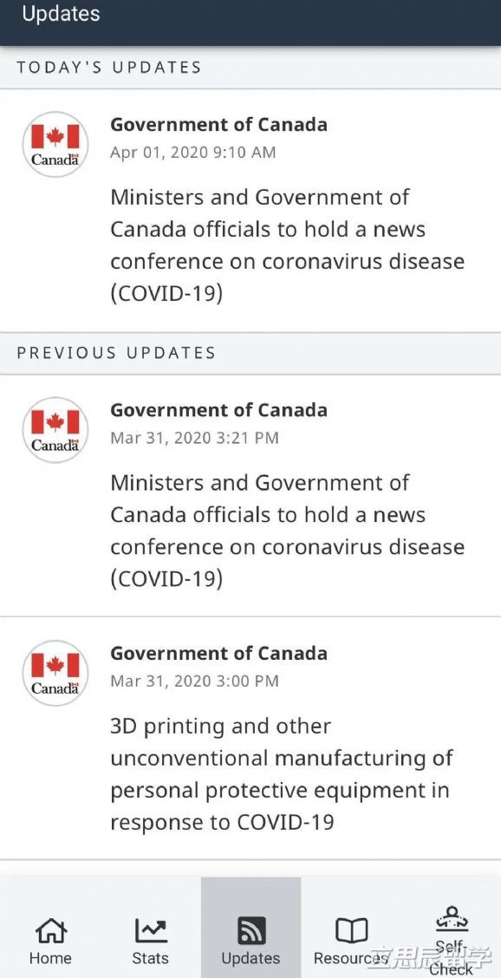The width and height of the screenshot is (501, 978).
Task: Tap Canada logo on Apr 01 update
Action: pyautogui.click(x=55, y=144)
